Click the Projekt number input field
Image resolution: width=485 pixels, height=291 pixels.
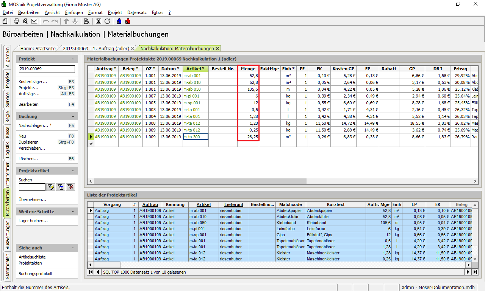point(47,69)
